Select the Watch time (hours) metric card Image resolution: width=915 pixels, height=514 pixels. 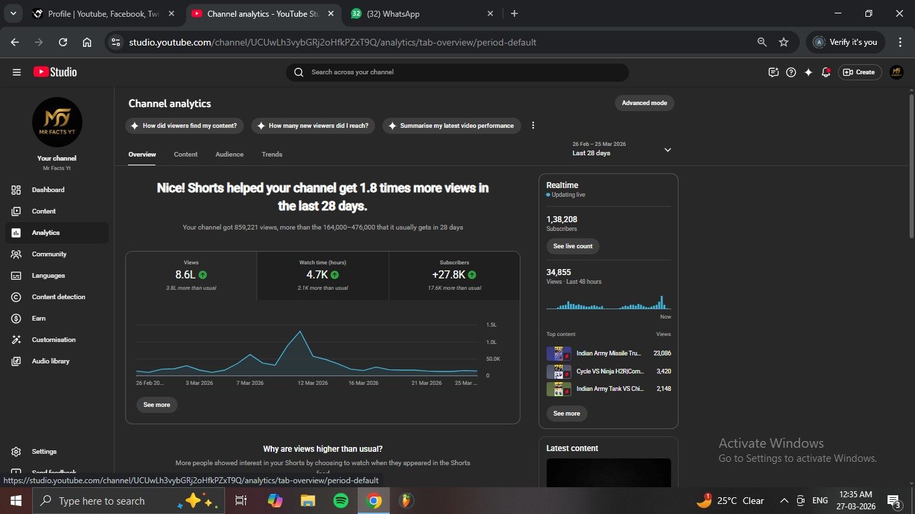322,275
